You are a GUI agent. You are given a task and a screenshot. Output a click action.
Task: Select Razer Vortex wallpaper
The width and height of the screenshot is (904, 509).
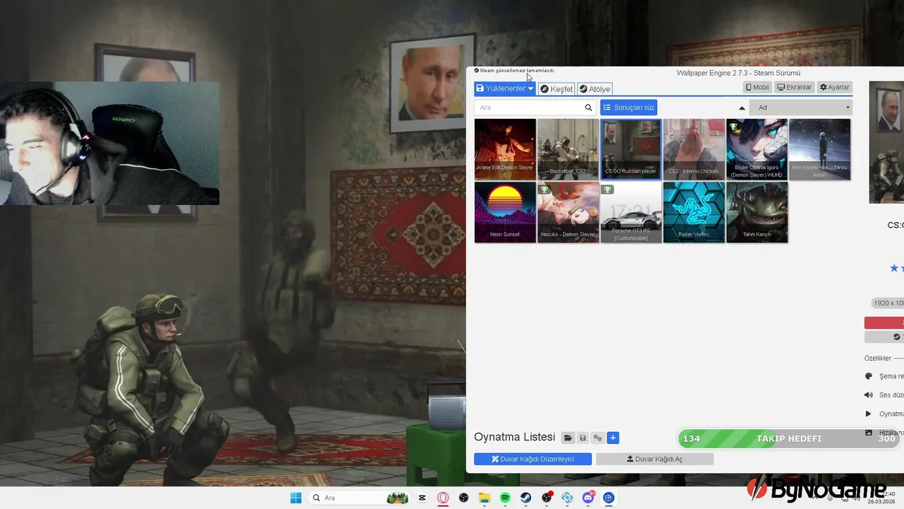(694, 212)
